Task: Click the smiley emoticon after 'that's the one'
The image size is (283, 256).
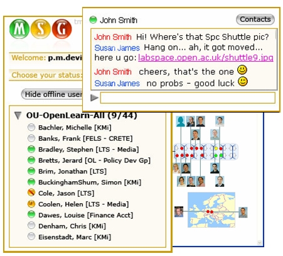Action: 242,70
